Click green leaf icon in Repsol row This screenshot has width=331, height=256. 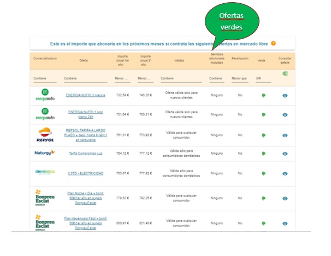pyautogui.click(x=263, y=136)
